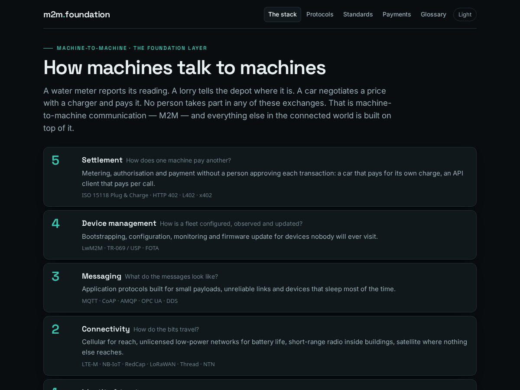Click layer number 2

click(55, 329)
